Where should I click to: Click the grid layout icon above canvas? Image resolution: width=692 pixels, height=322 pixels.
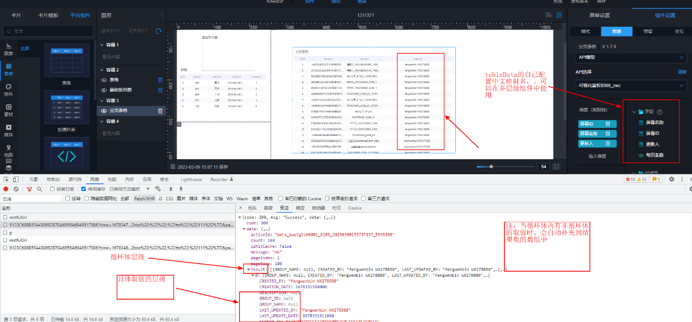click(x=560, y=15)
